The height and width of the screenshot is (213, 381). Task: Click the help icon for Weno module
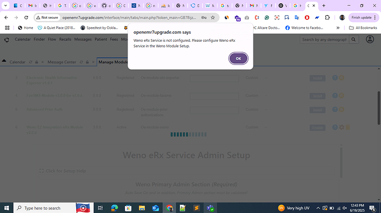coord(335,127)
